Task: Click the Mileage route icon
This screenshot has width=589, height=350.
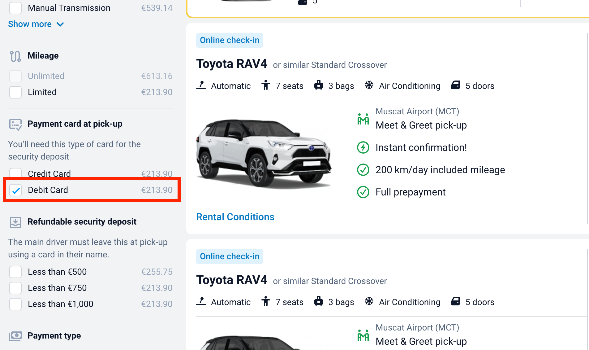Action: tap(15, 56)
